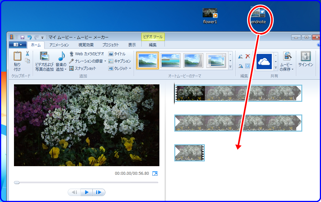This screenshot has height=202, width=321.
Task: Toggle full screen preview icon
Action: (155, 173)
